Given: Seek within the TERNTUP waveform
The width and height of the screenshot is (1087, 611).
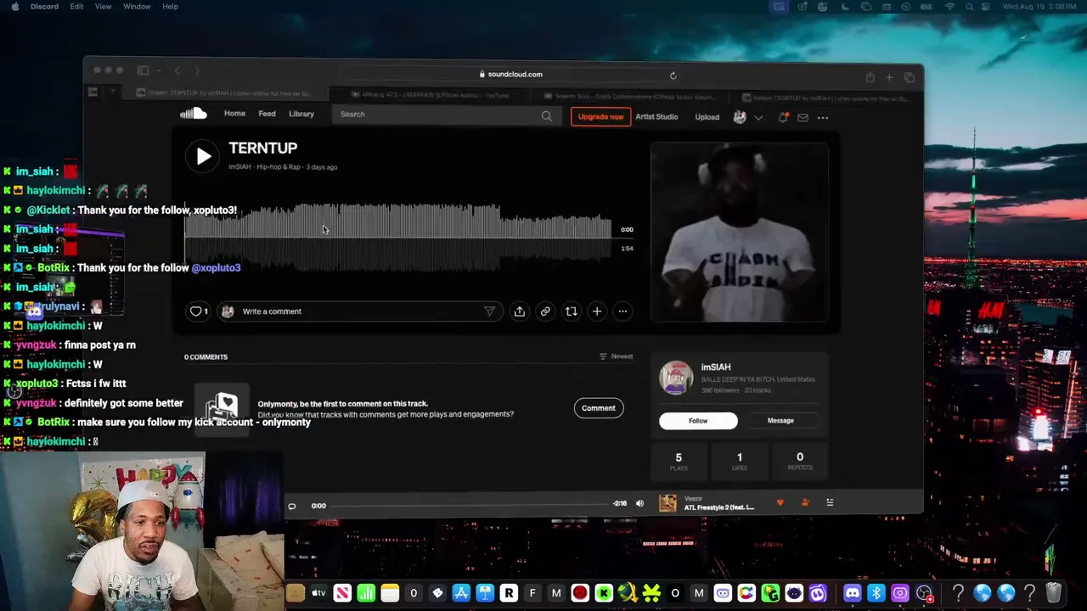Looking at the screenshot, I should coord(397,236).
